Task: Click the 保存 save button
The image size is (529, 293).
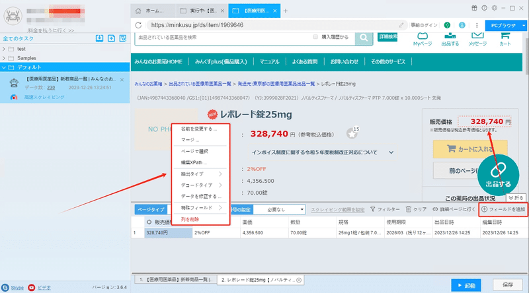Action: 507,285
